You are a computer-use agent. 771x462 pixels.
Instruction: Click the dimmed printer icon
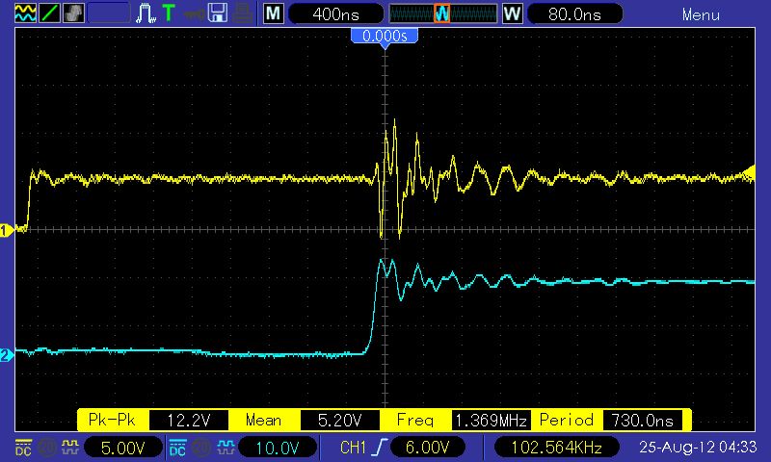(243, 13)
